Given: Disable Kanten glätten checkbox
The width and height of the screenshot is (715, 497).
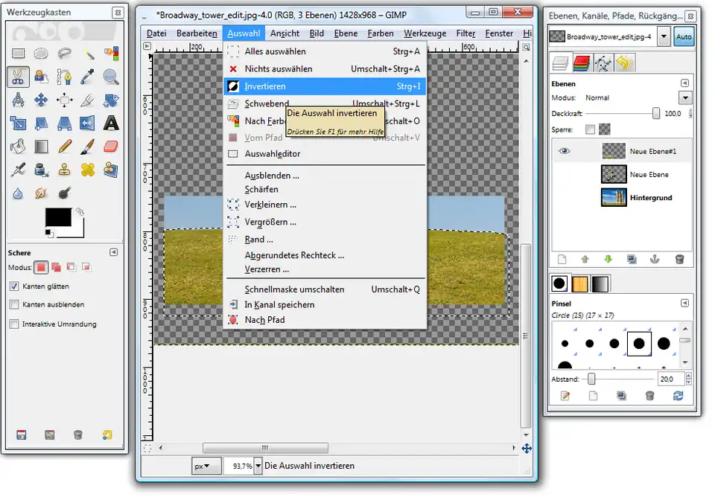Looking at the screenshot, I should click(x=14, y=286).
